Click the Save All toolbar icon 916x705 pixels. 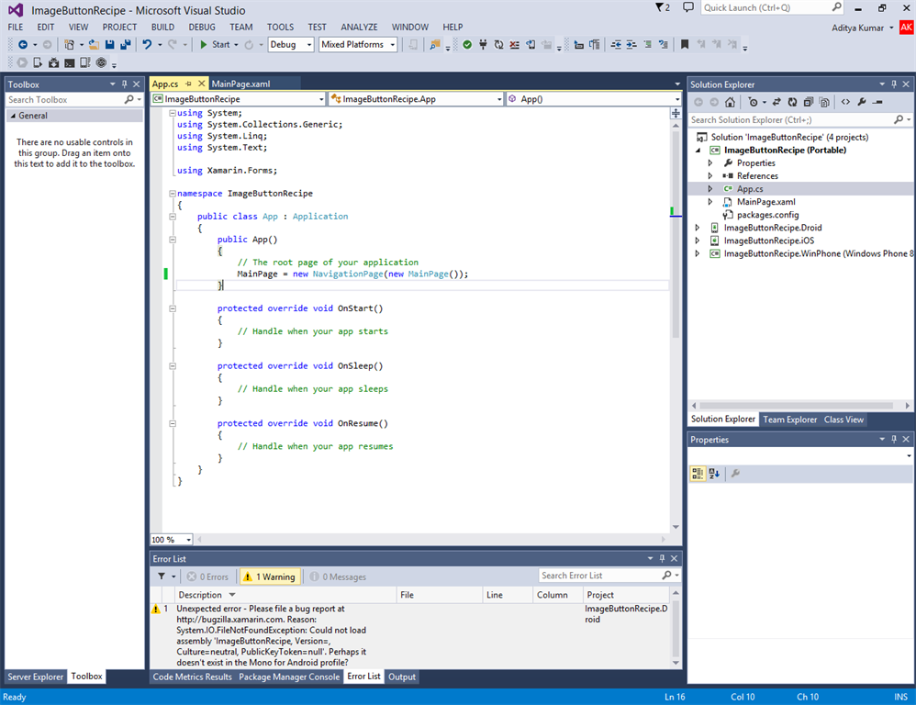(x=125, y=44)
